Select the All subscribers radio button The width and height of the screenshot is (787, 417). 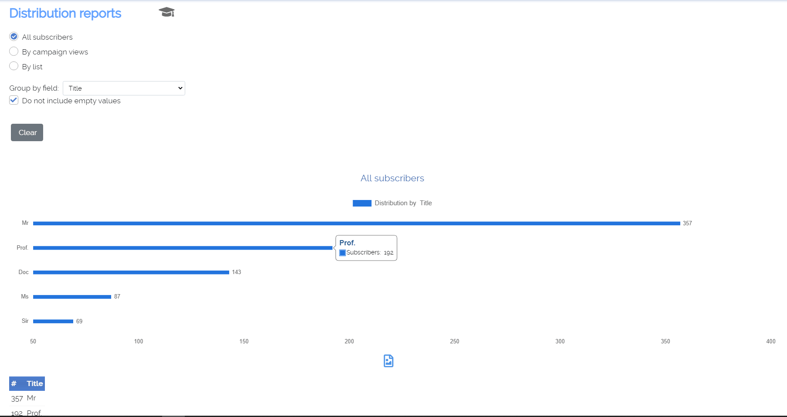14,37
